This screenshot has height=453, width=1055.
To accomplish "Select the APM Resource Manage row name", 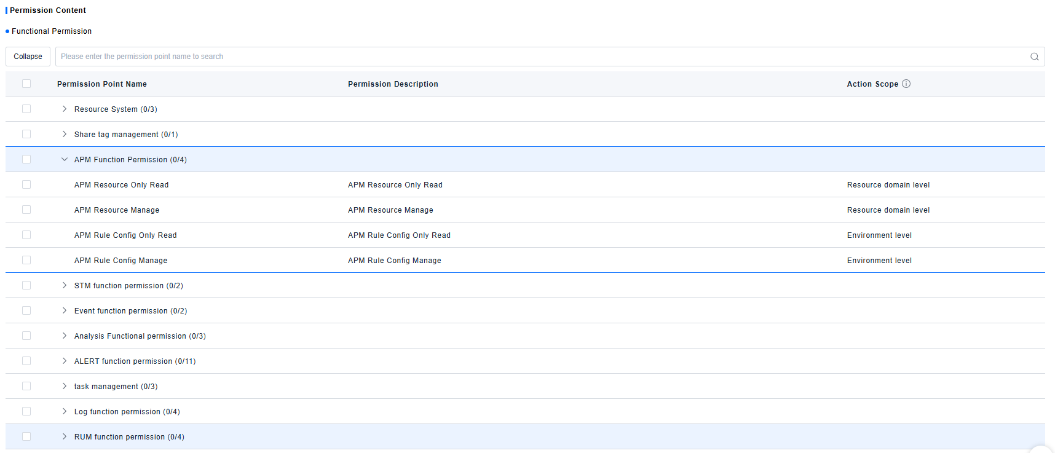I will tap(117, 210).
